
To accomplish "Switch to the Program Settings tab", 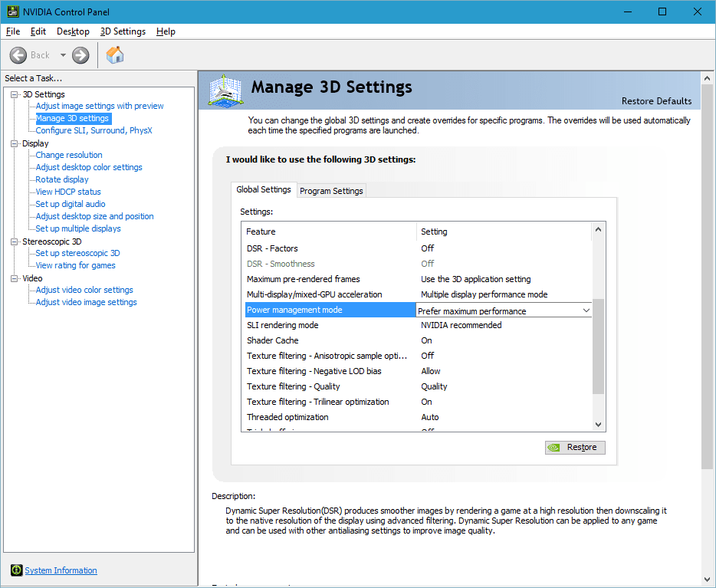I will pos(331,191).
